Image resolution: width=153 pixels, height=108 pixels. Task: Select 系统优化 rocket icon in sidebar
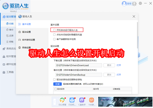[4, 49]
